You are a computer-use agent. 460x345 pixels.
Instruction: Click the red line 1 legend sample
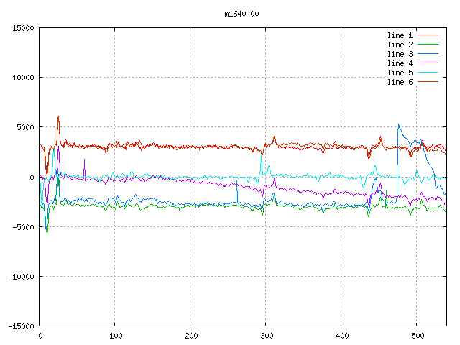pyautogui.click(x=428, y=35)
